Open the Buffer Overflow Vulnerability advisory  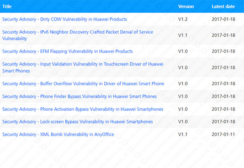pyautogui.click(x=83, y=84)
